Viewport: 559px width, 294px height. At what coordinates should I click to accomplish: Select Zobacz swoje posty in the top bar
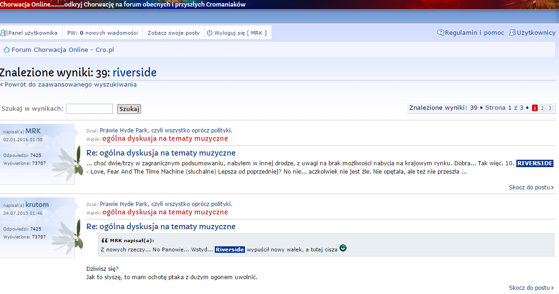coord(173,32)
